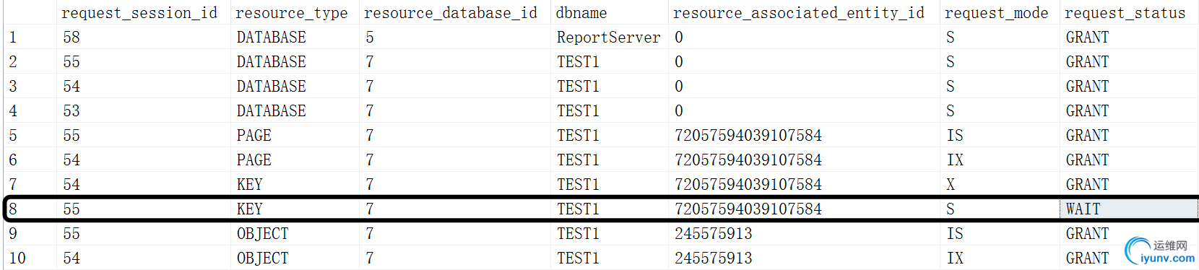Click the DATABASE resource type in row 3
Viewport: 1199px width, 270px height.
tap(295, 86)
